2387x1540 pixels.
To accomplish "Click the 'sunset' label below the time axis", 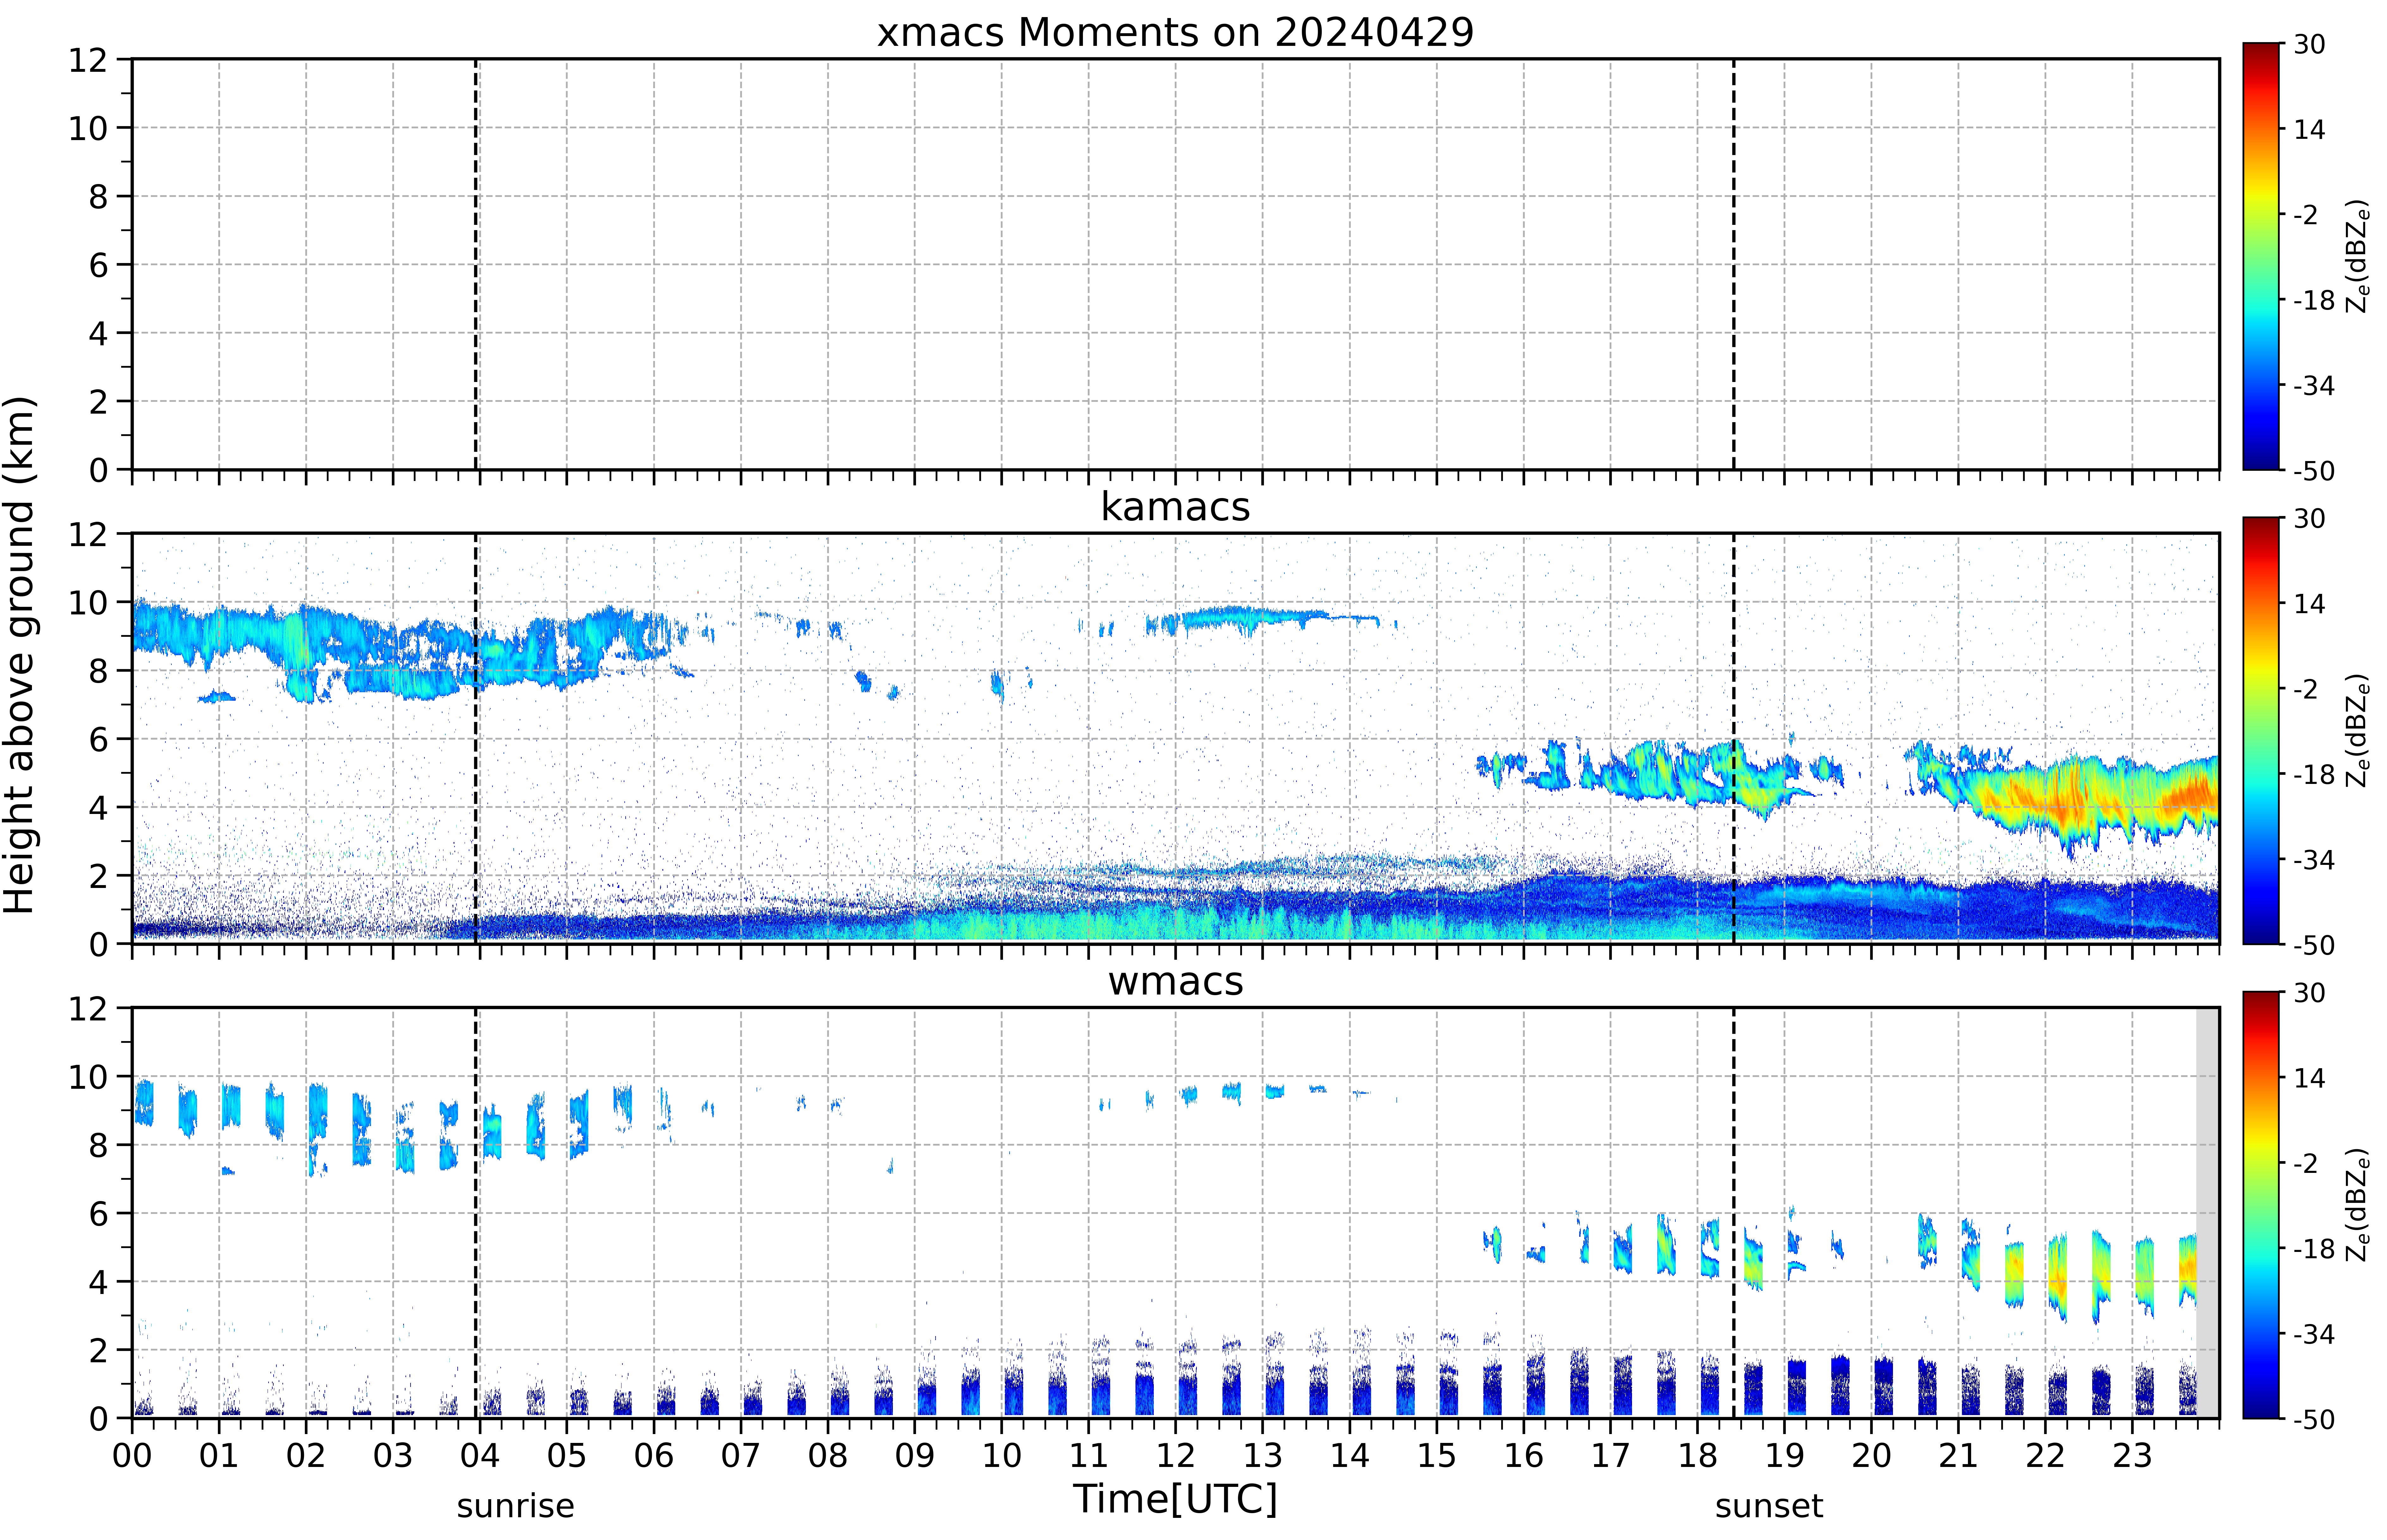I will 1769,1506.
